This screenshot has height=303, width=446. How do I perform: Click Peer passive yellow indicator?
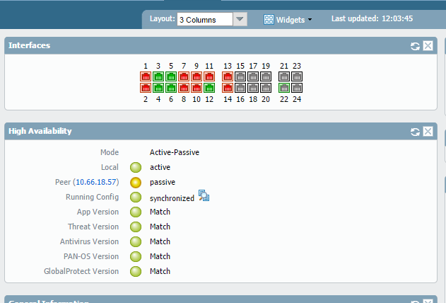click(x=136, y=183)
